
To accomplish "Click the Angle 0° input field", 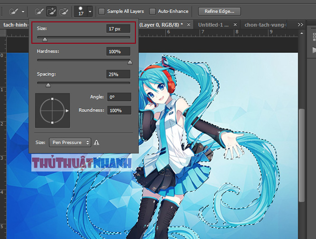I will point(119,97).
